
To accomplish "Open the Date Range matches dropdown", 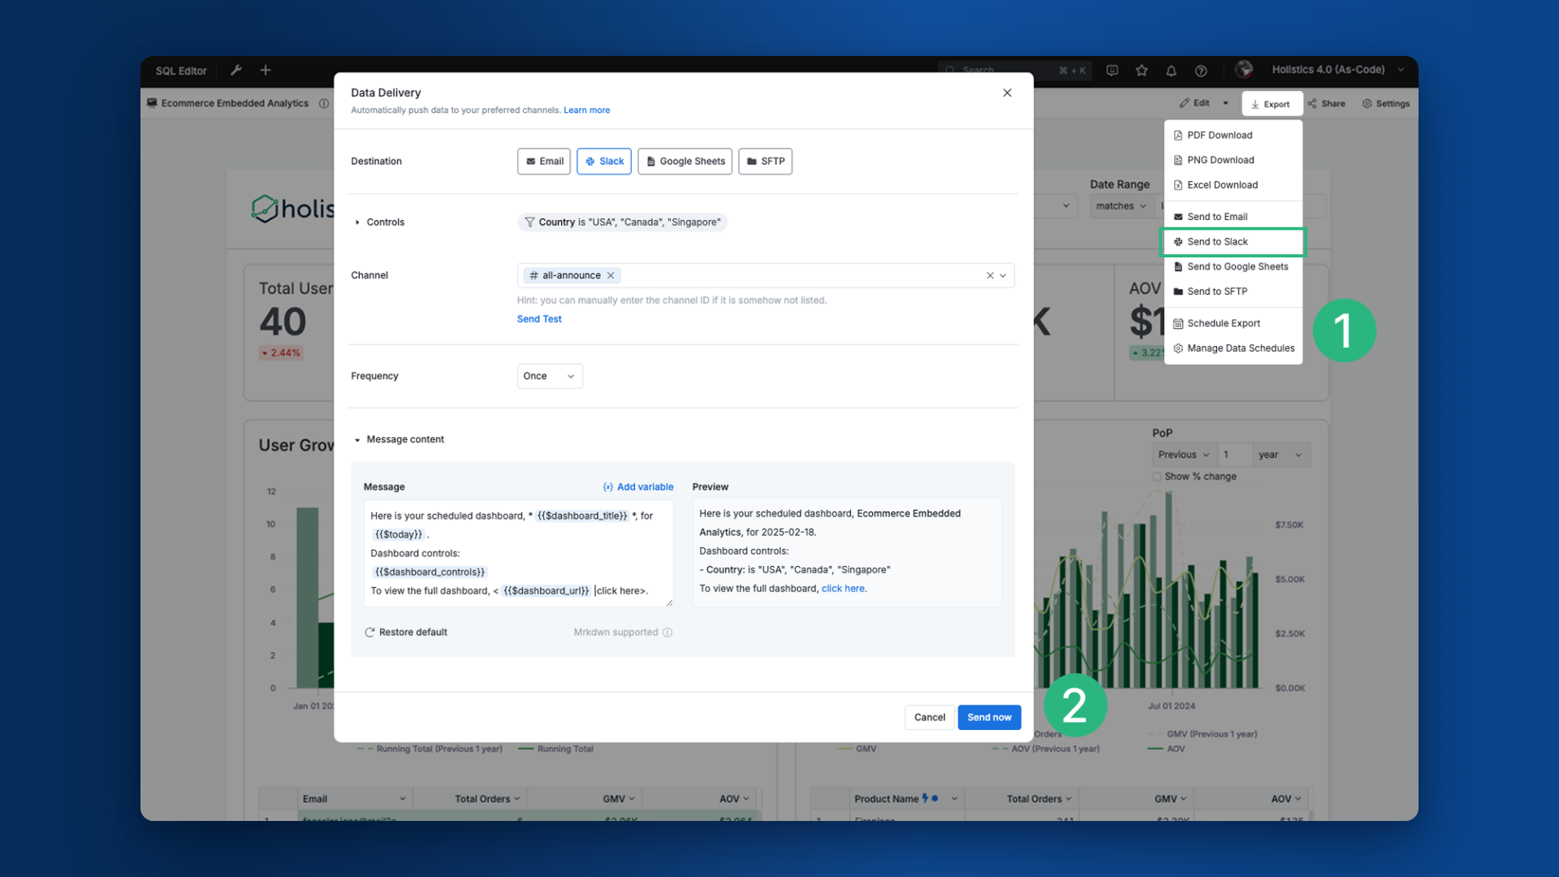I will 1121,206.
